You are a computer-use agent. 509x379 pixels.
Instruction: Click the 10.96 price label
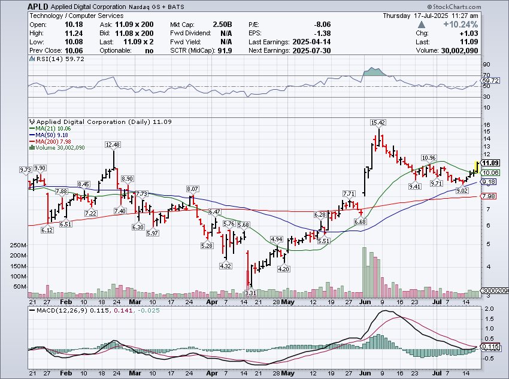(x=429, y=157)
